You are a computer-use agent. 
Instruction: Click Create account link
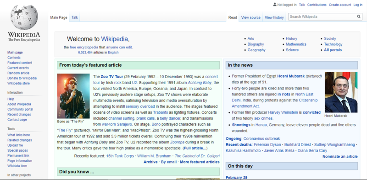coord(340,5)
